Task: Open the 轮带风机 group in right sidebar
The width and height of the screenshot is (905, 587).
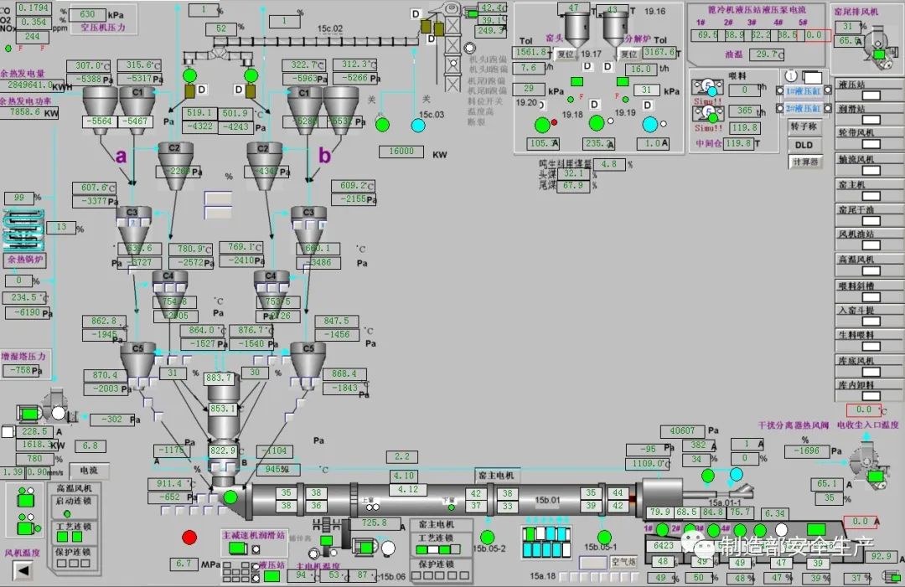Action: click(x=869, y=139)
